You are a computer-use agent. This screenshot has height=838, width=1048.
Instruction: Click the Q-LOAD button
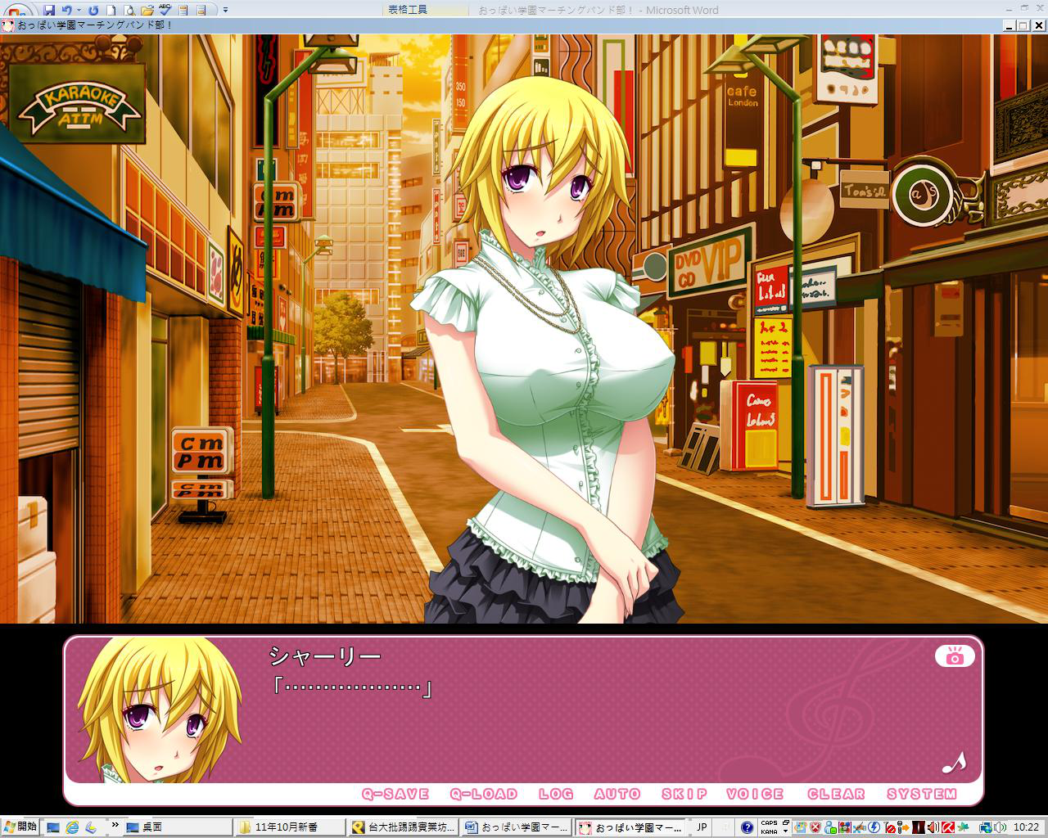[484, 794]
